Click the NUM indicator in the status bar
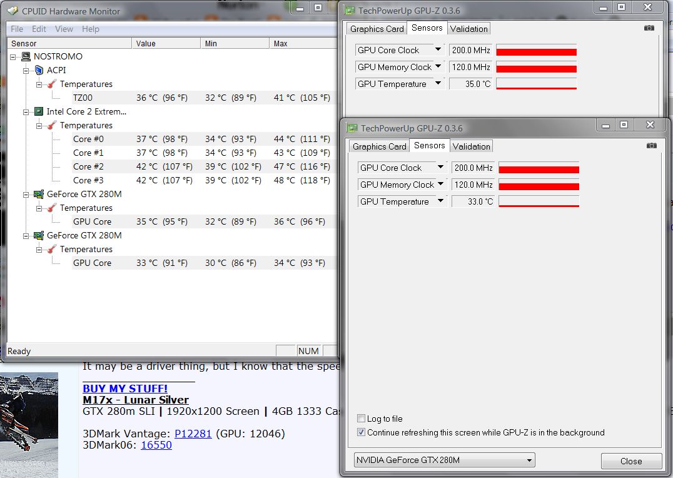 [x=308, y=351]
